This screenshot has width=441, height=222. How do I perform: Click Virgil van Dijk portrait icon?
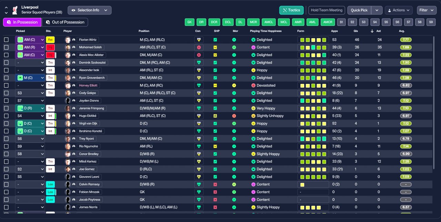[68, 123]
